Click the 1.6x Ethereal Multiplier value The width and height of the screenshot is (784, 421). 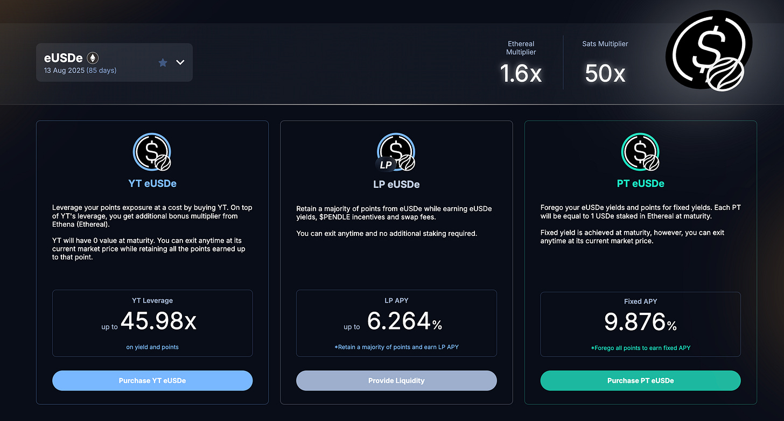click(x=521, y=73)
